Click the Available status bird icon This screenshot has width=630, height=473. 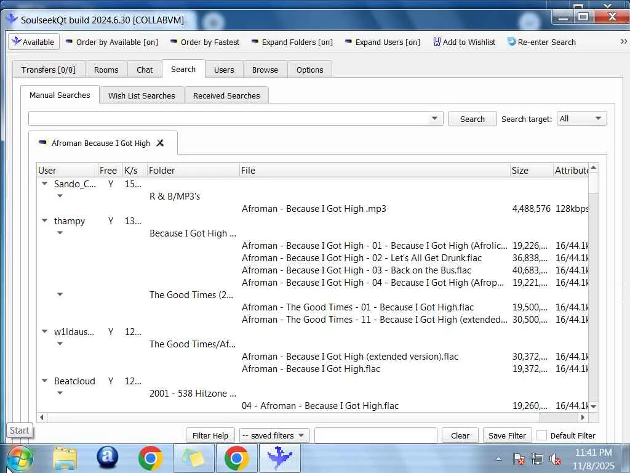17,41
